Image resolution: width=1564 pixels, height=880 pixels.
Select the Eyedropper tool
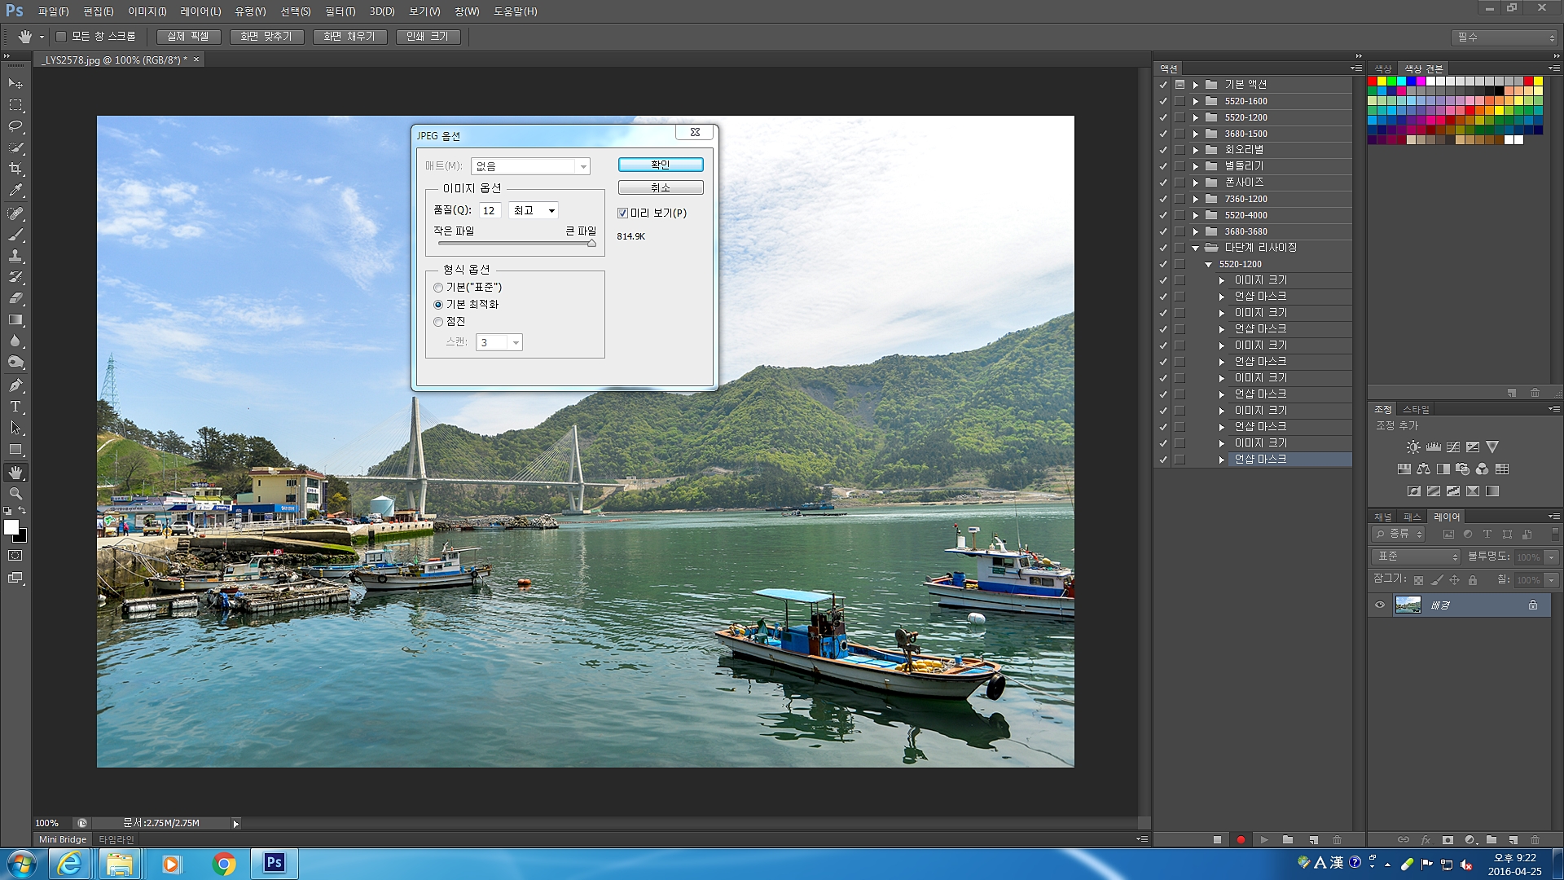pyautogui.click(x=15, y=191)
